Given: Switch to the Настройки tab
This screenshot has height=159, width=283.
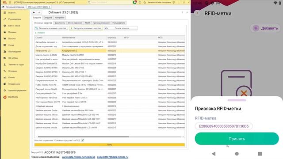Looking at the screenshot, I should coord(59,18).
